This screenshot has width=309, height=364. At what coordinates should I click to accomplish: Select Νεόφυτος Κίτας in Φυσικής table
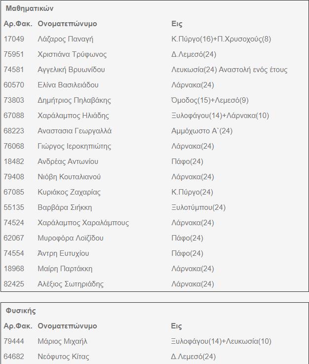(x=63, y=357)
